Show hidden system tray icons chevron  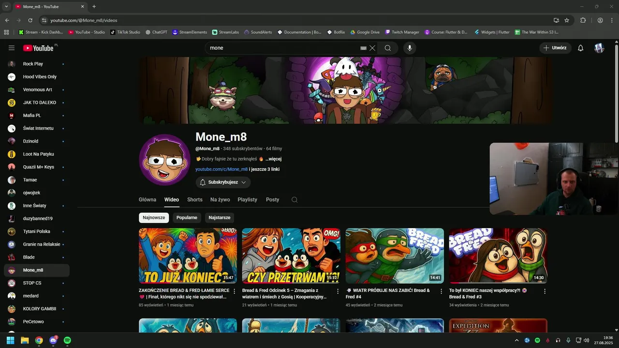click(x=516, y=340)
